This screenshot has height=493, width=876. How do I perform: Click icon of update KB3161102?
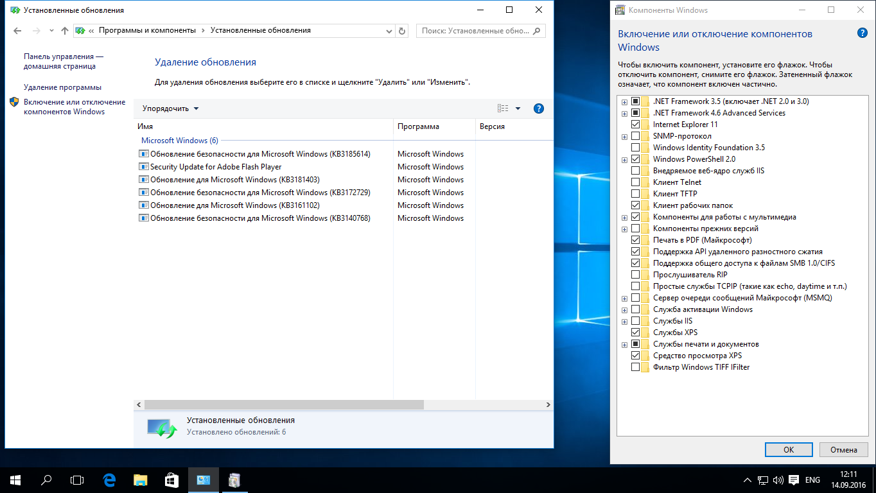(143, 205)
